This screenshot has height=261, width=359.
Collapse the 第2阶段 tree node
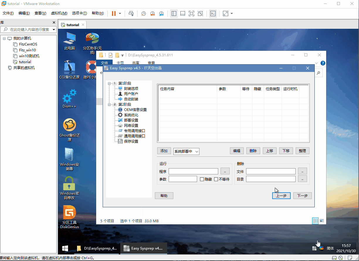click(x=109, y=105)
